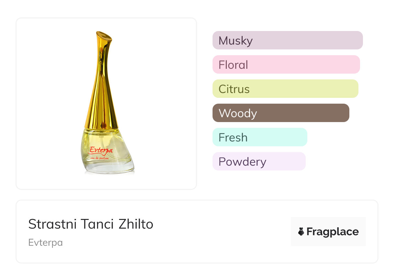Select the pink Floral accord bar
Viewport: 394px width, 279px height.
click(x=286, y=65)
